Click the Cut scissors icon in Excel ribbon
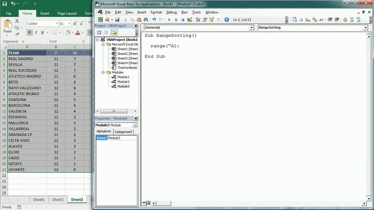Viewport: 374px width, 210px height. coord(17,21)
